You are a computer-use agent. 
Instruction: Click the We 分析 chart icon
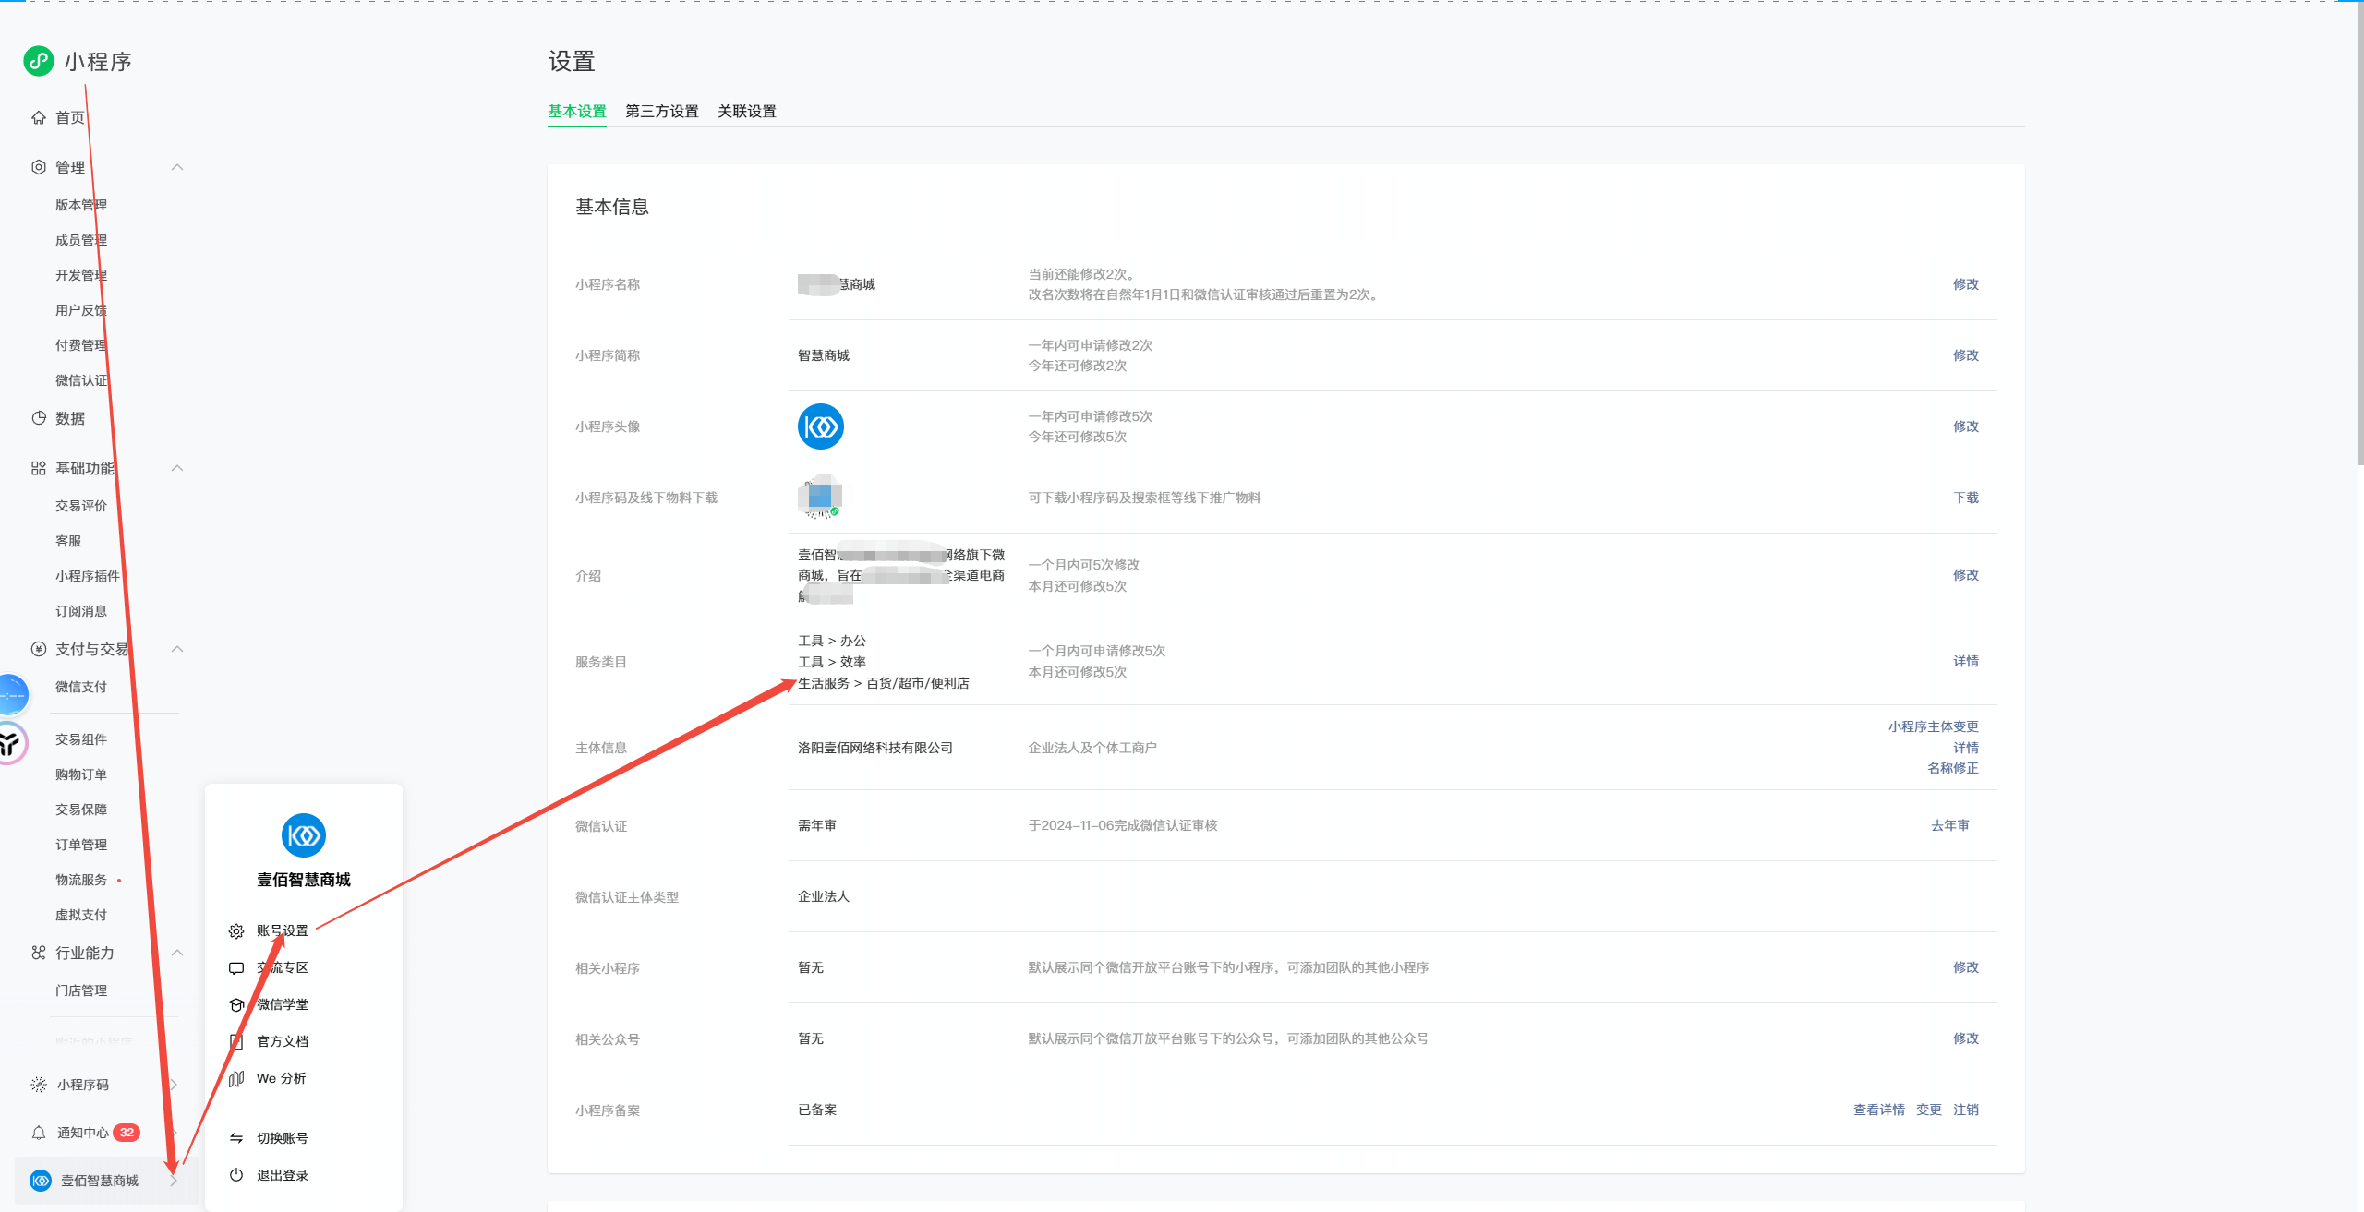point(236,1078)
